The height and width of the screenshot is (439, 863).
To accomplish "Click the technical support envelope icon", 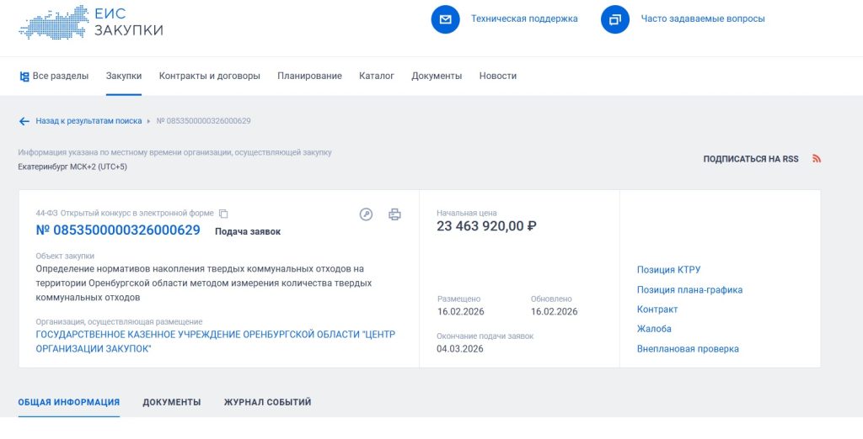I will pos(445,19).
